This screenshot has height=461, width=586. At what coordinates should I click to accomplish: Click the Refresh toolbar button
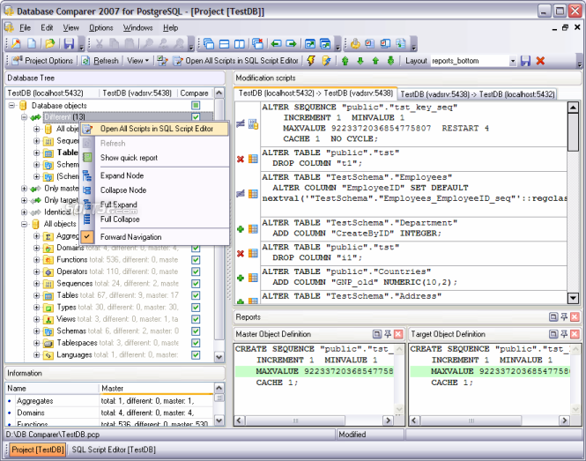[100, 61]
